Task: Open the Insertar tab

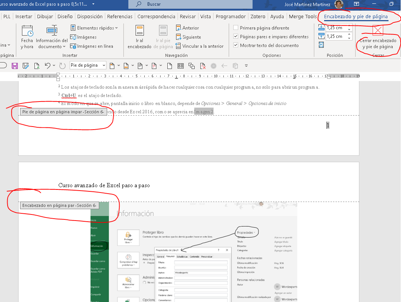Action: pos(24,17)
